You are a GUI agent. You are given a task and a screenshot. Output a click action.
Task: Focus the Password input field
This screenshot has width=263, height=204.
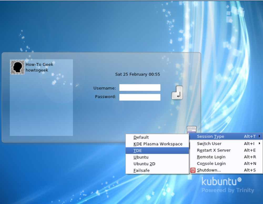(x=140, y=97)
